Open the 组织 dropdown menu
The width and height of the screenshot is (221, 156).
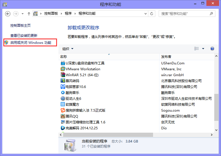click(68, 49)
